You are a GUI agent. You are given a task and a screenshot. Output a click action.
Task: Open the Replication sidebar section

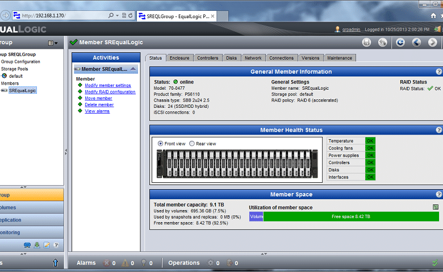pos(32,220)
